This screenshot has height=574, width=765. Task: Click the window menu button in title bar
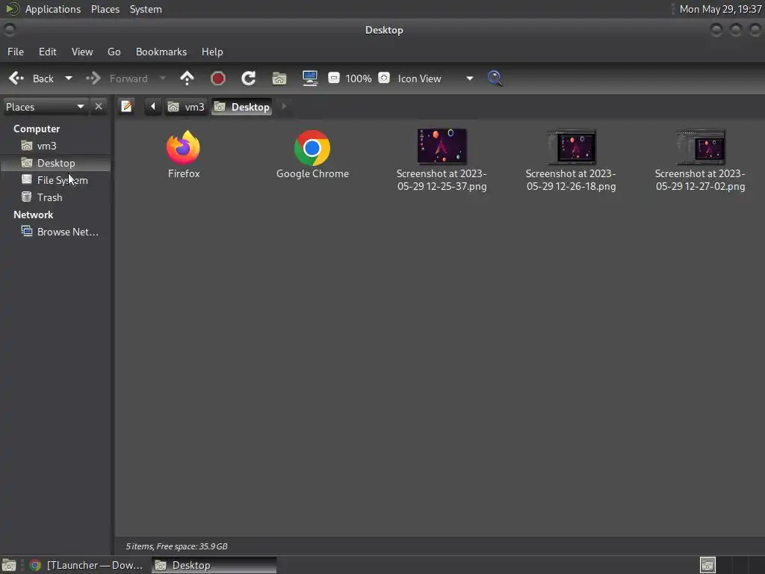[10, 30]
